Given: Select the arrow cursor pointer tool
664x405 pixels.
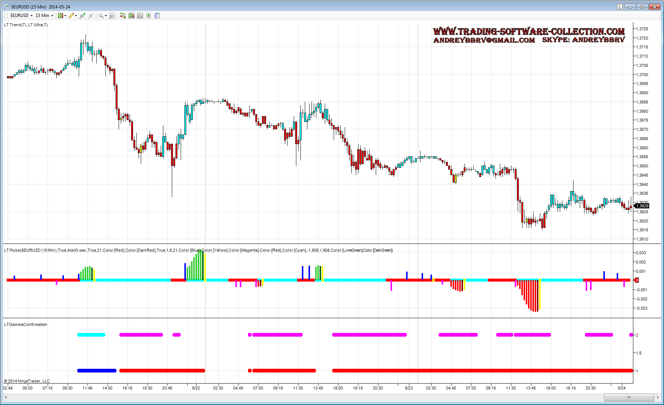Looking at the screenshot, I should [101, 16].
